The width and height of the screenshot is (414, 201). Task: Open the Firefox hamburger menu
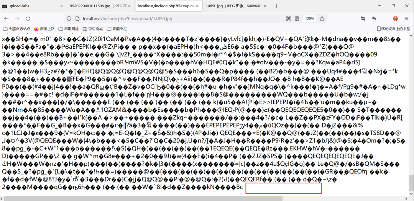pyautogui.click(x=407, y=18)
